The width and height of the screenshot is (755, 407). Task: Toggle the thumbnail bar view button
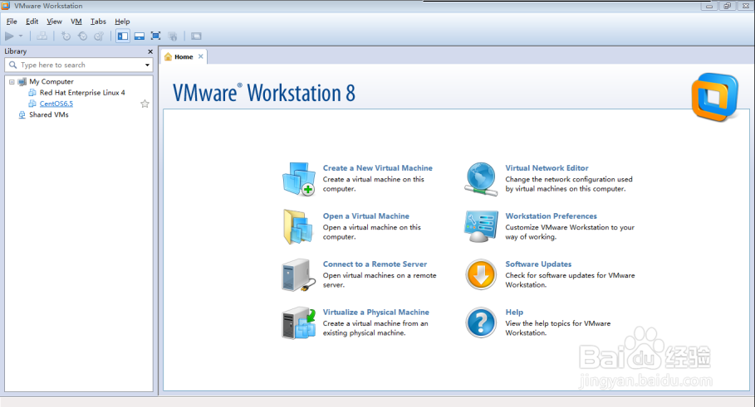click(140, 36)
